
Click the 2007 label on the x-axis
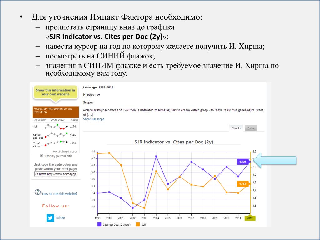tap(191, 218)
